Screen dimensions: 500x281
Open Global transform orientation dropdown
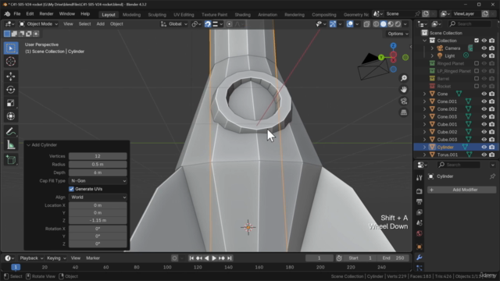pos(174,24)
